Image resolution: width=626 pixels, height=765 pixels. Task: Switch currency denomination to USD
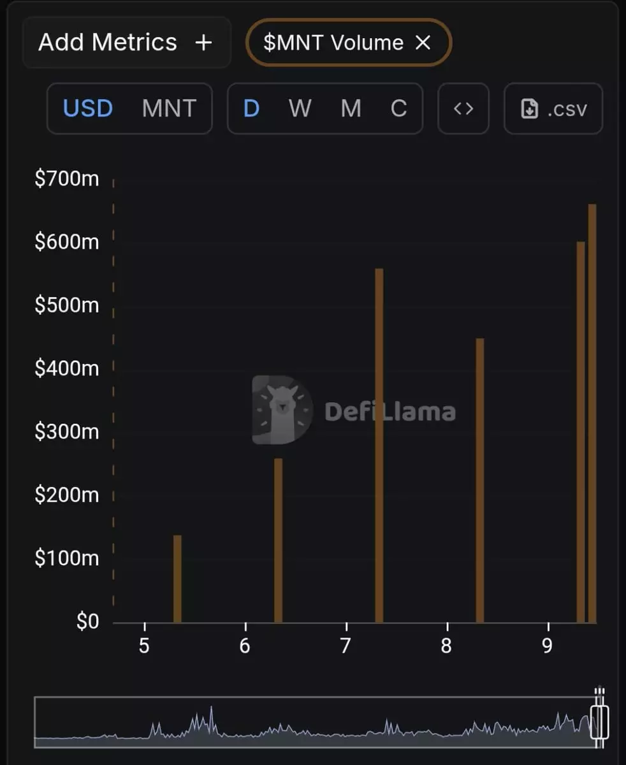tap(88, 108)
